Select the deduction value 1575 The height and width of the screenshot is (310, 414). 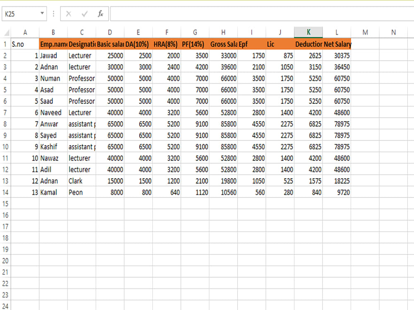[308, 181]
